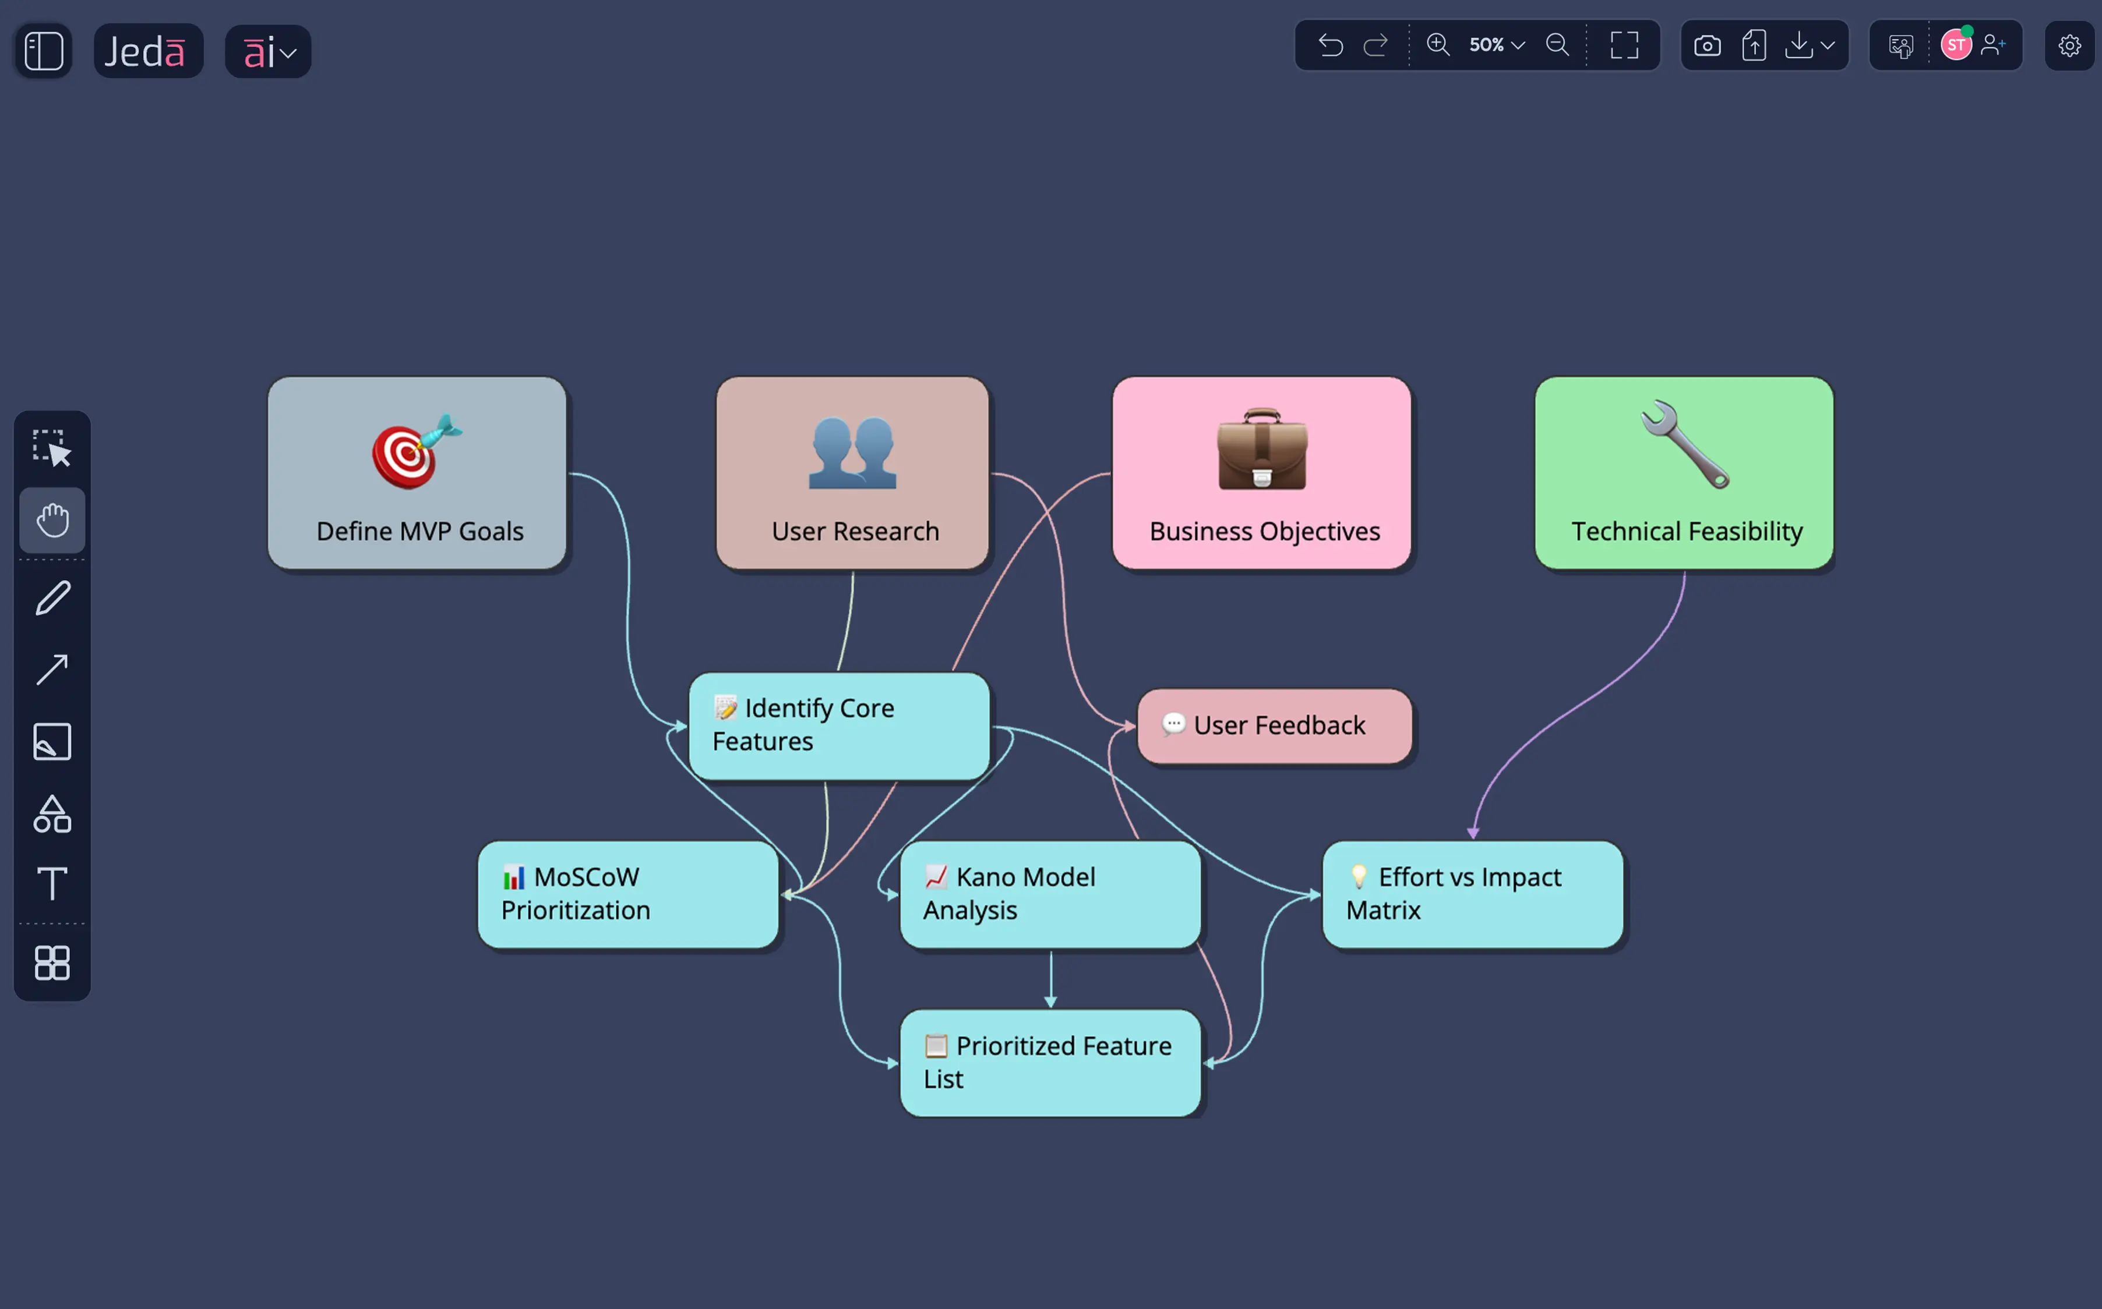Click the pink ST user avatar
This screenshot has height=1309, width=2102.
tap(1956, 44)
